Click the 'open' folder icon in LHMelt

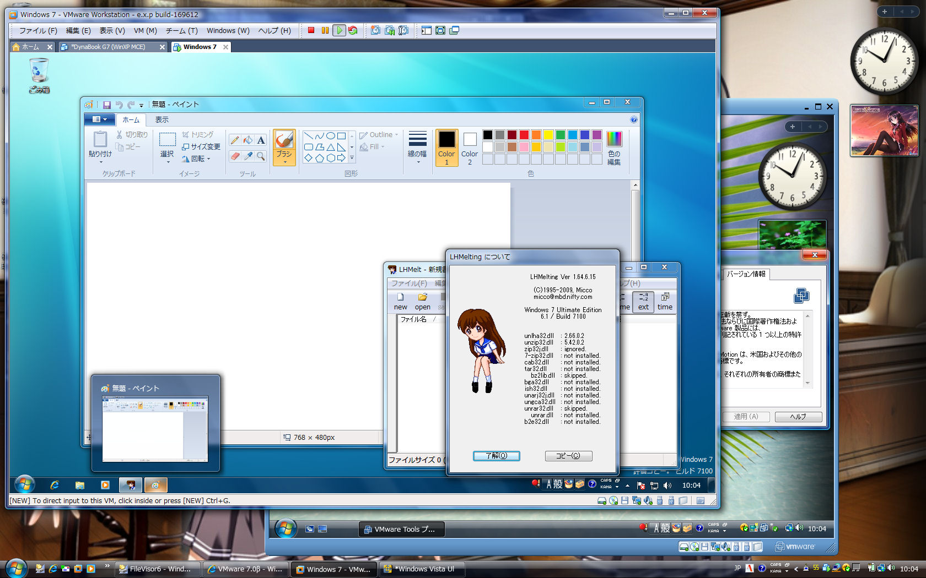423,302
